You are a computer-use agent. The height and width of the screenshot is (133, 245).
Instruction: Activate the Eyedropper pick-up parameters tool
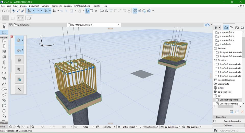[18, 11]
